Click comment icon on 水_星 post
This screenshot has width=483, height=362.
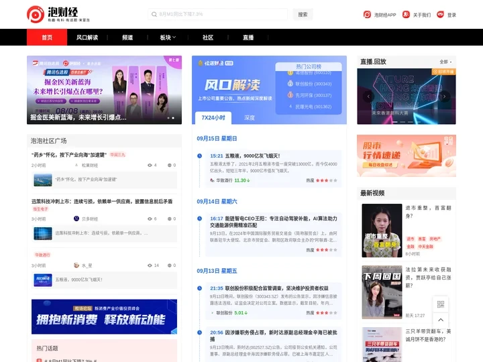pyautogui.click(x=170, y=265)
